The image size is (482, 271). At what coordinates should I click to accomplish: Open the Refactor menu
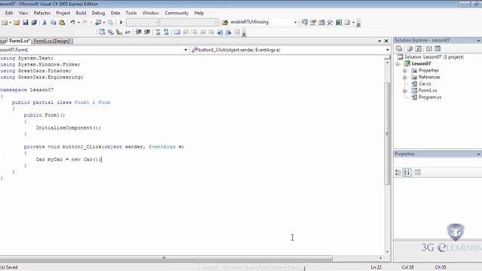pos(42,13)
